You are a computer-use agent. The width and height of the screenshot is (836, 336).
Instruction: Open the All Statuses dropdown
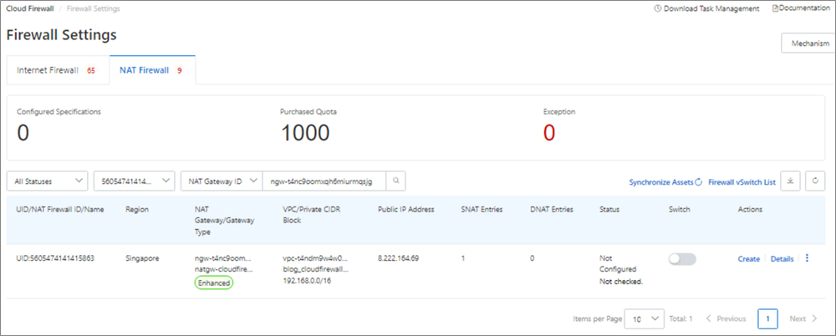48,181
